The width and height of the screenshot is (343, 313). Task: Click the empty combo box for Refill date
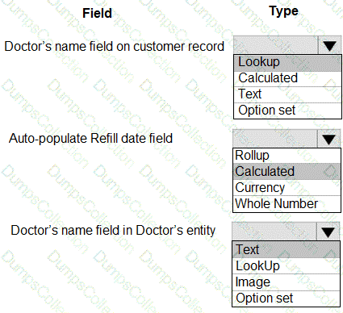(x=275, y=139)
